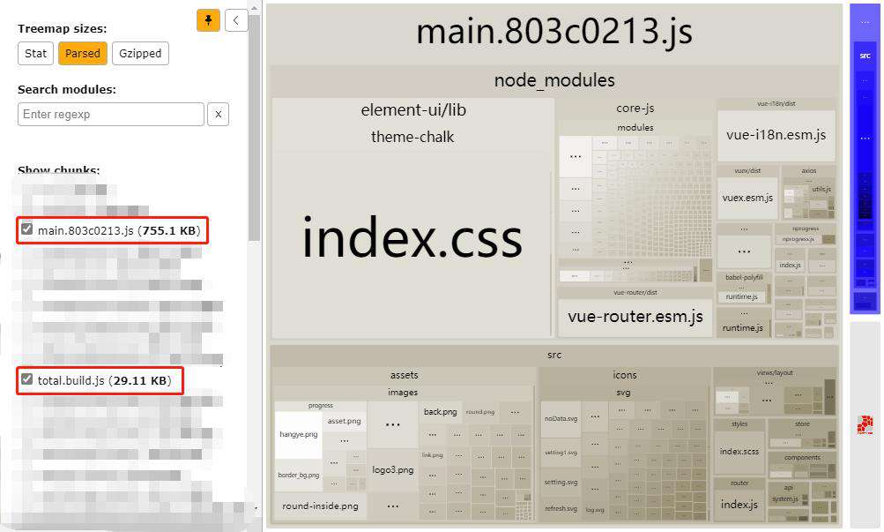Click the svg treemap group header

(623, 392)
